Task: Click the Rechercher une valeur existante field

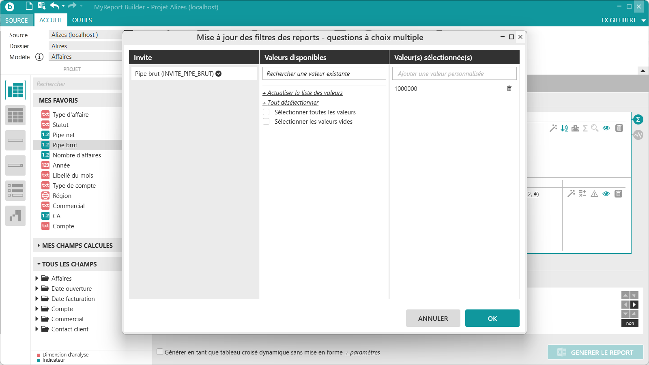Action: coord(324,74)
